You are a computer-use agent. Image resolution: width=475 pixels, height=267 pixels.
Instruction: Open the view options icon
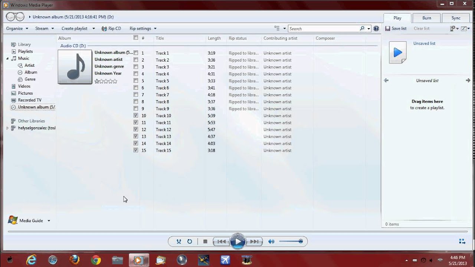(277, 29)
